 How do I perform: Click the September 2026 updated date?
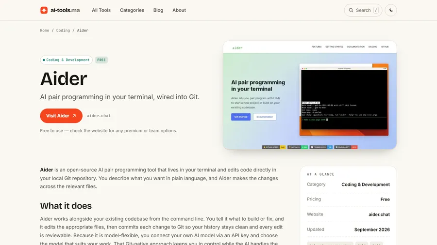pyautogui.click(x=372, y=230)
